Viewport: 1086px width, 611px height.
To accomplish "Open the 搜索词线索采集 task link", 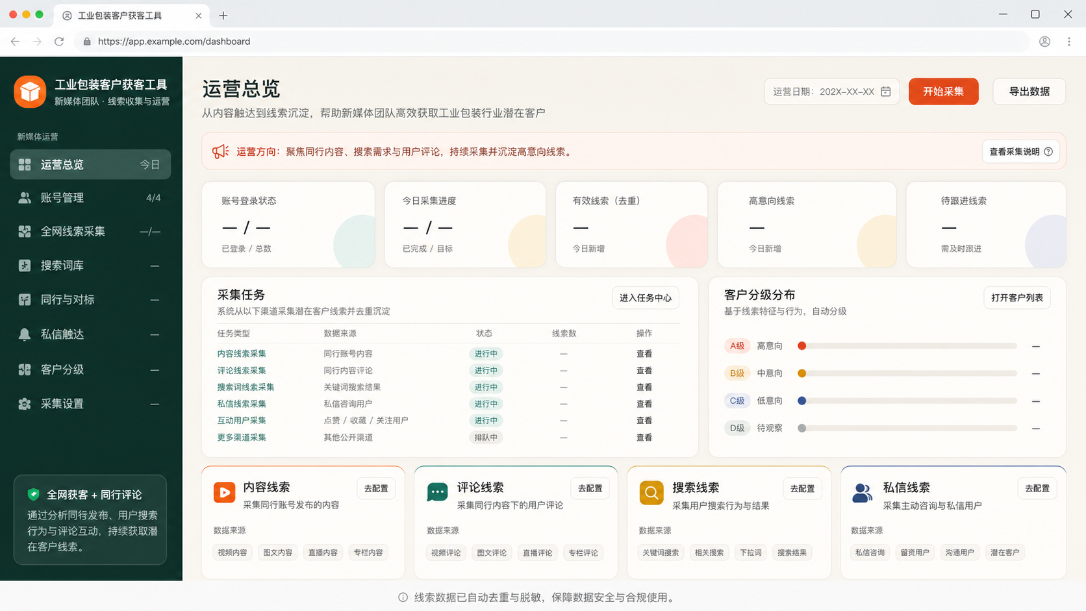I will click(246, 387).
